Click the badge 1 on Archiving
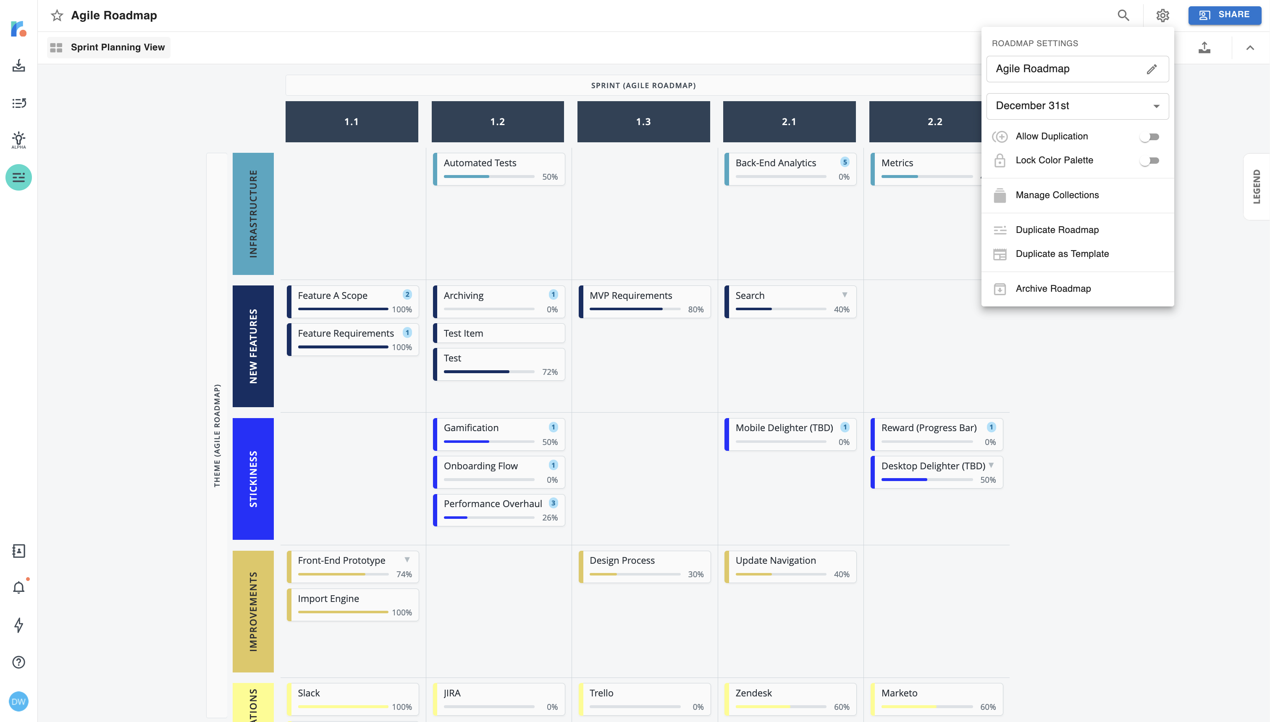 pos(553,295)
